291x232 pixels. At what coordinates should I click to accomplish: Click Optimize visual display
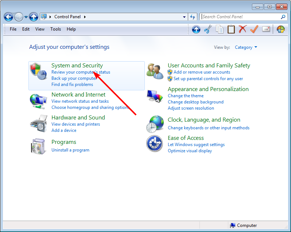point(190,151)
